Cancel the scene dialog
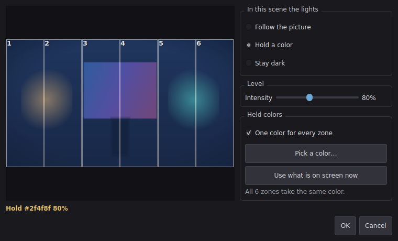Image resolution: width=398 pixels, height=241 pixels. 375,226
